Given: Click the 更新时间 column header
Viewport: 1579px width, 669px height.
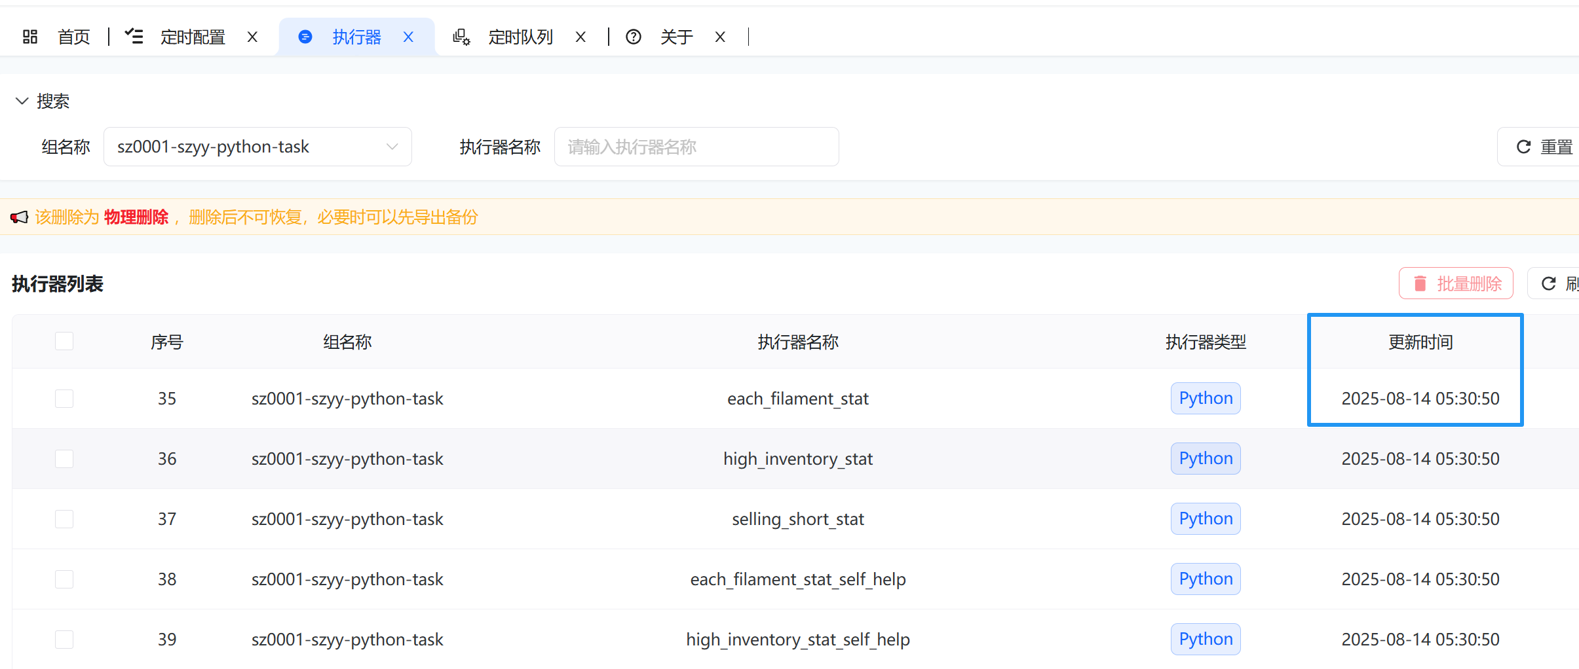Looking at the screenshot, I should (x=1420, y=342).
